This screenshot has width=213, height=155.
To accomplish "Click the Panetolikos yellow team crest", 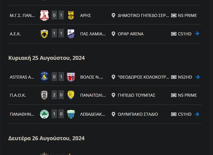I will [71, 95].
